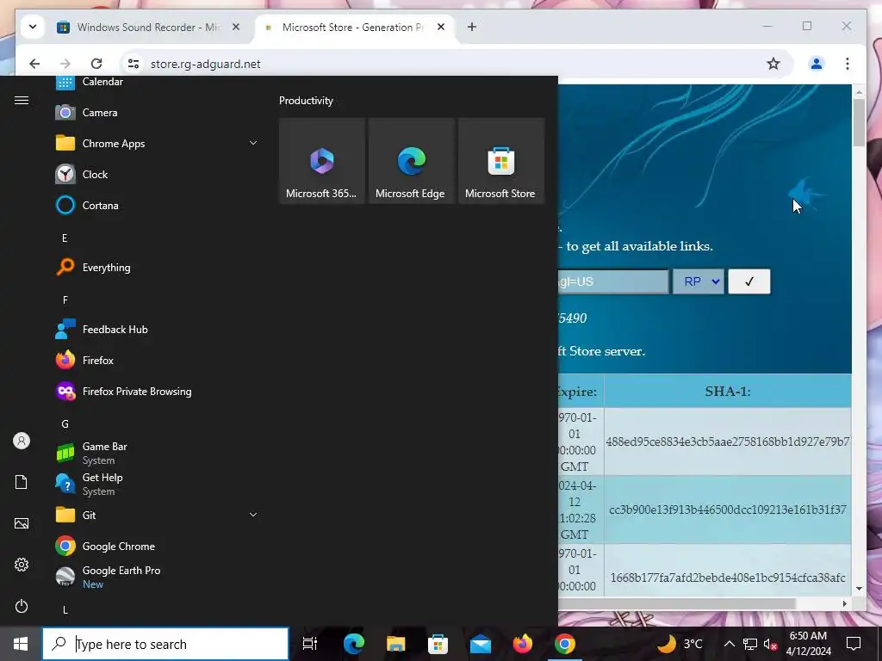Reload the page in Chrome
882x661 pixels.
96,64
